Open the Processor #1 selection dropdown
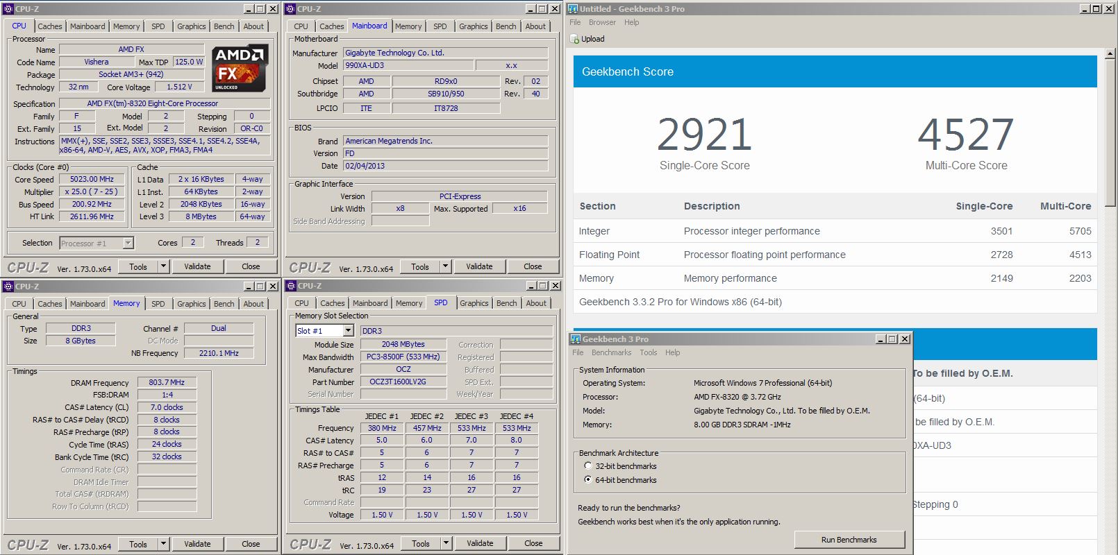Screen dimensions: 1118x555 128,244
